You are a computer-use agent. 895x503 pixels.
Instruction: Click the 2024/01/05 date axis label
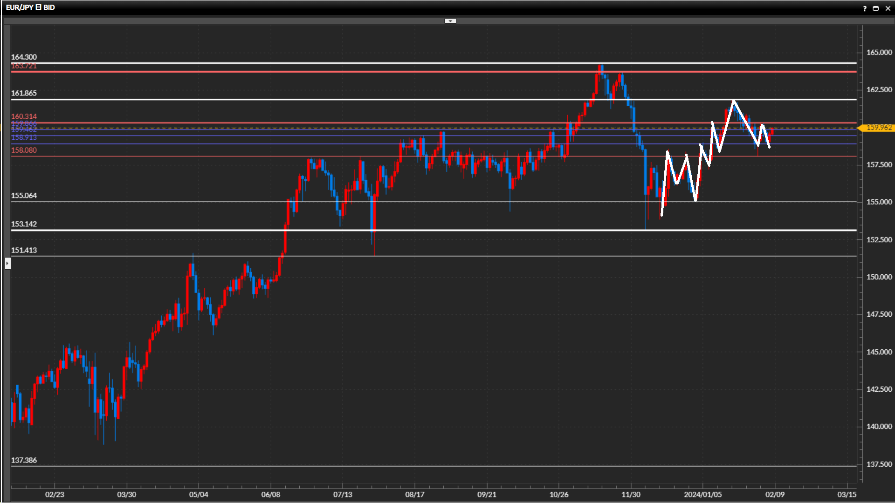coord(702,495)
